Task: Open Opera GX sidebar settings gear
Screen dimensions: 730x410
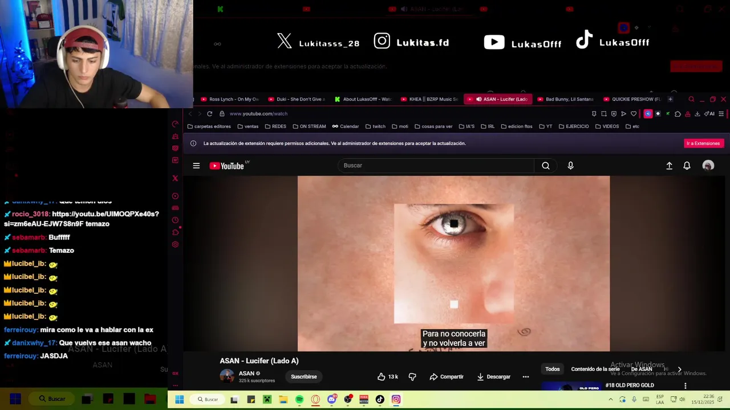Action: [x=175, y=244]
